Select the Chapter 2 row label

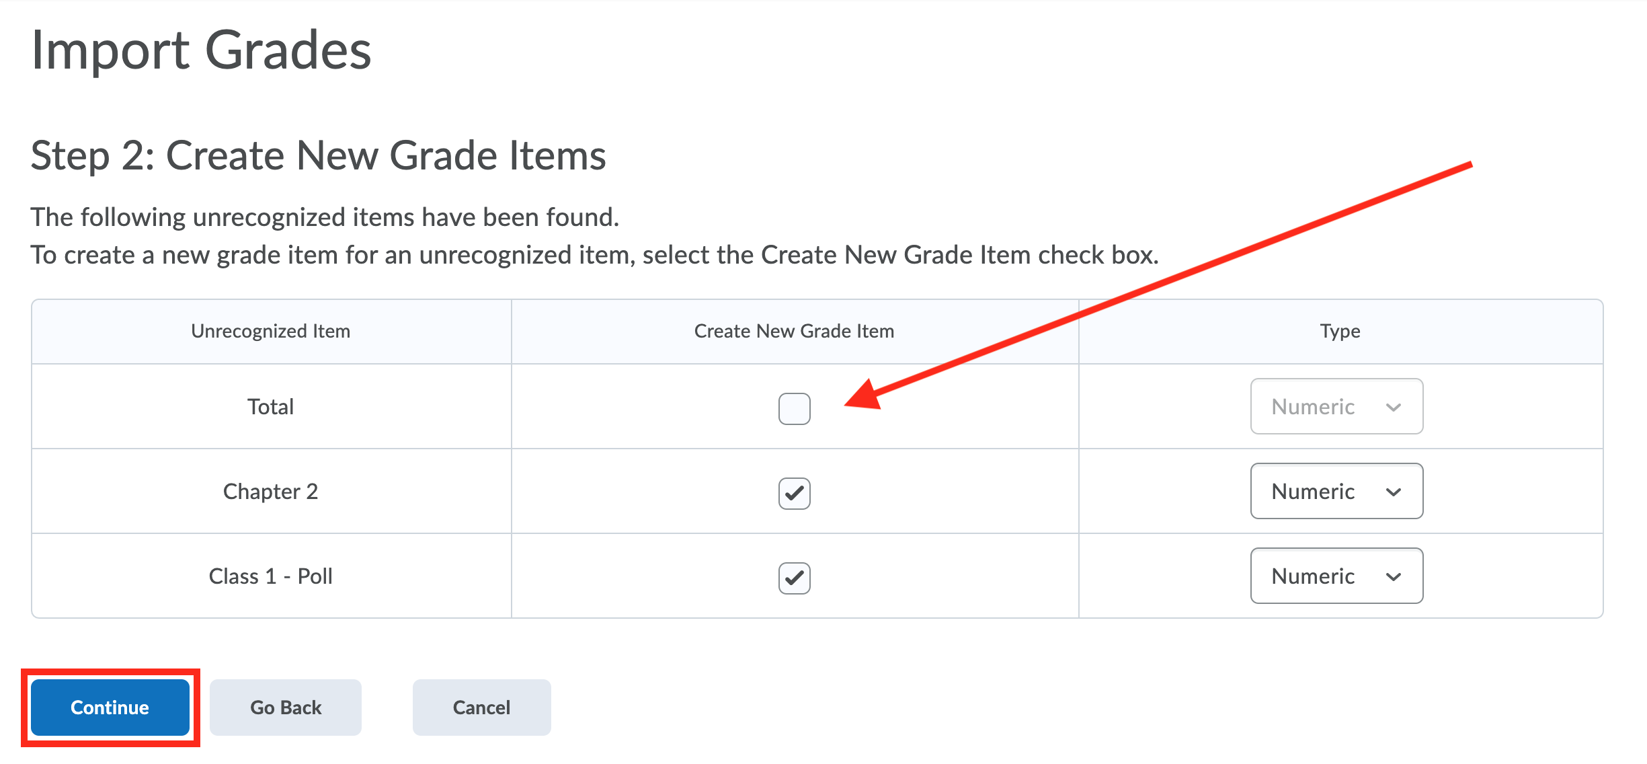270,492
